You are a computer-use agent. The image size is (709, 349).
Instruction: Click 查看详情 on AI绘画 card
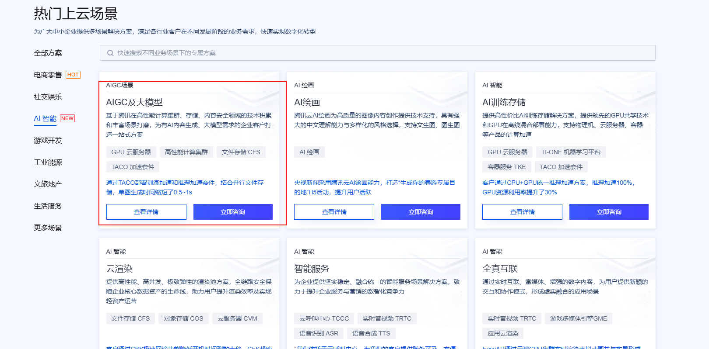coord(334,212)
